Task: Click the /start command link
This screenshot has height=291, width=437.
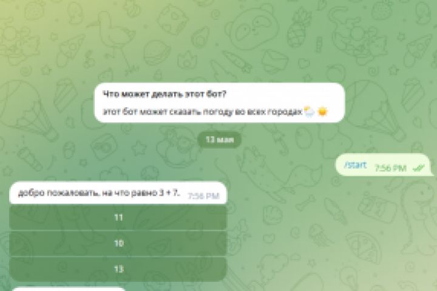Action: (355, 166)
